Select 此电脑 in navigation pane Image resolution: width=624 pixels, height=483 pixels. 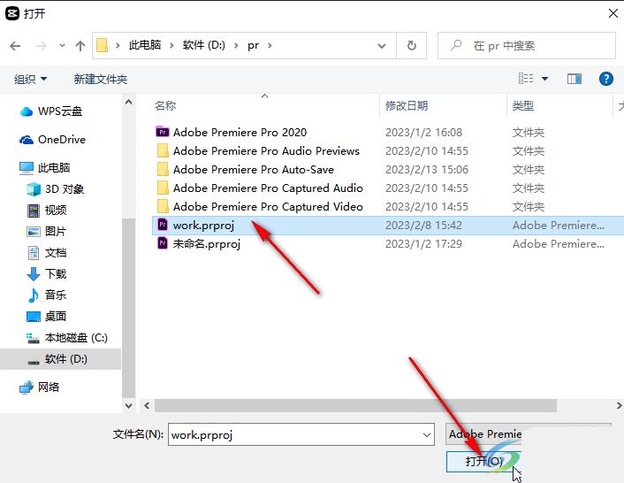45,168
